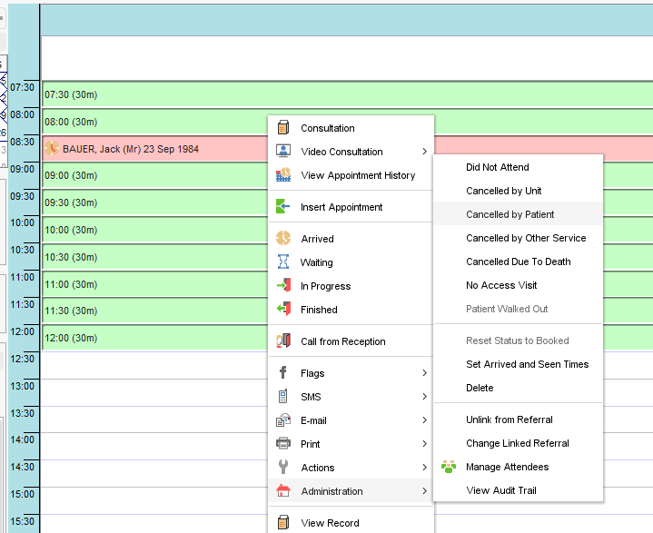Click the E-mail envelope icon
Image resolution: width=653 pixels, height=533 pixels.
pyautogui.click(x=283, y=420)
